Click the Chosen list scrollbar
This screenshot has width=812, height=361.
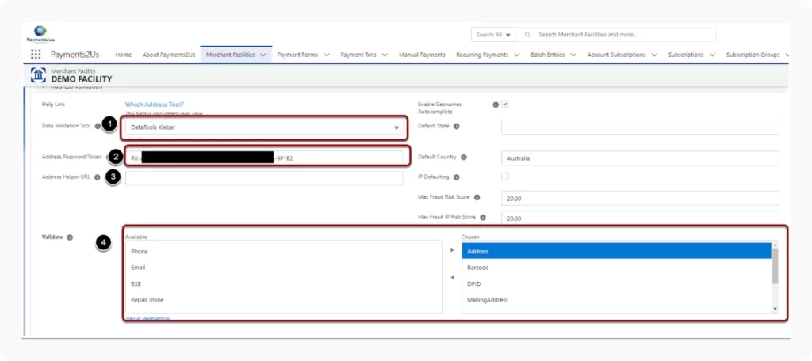point(775,265)
